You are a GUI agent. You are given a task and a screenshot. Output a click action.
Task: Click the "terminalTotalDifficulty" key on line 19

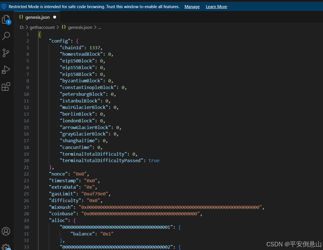click(x=93, y=154)
